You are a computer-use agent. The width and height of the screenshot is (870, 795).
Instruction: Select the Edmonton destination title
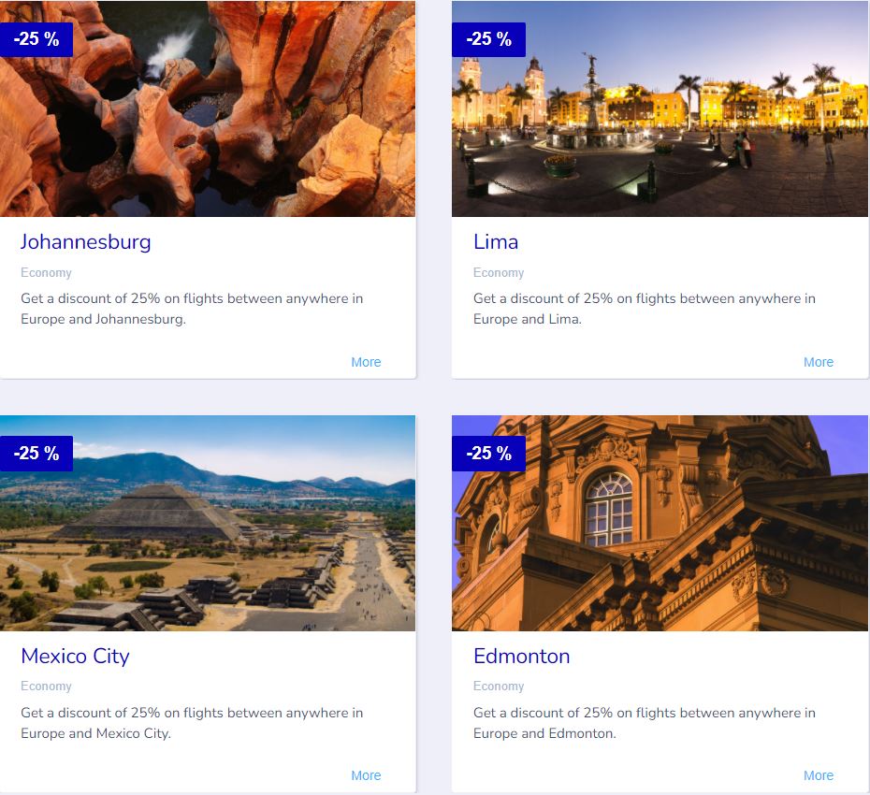tap(522, 657)
